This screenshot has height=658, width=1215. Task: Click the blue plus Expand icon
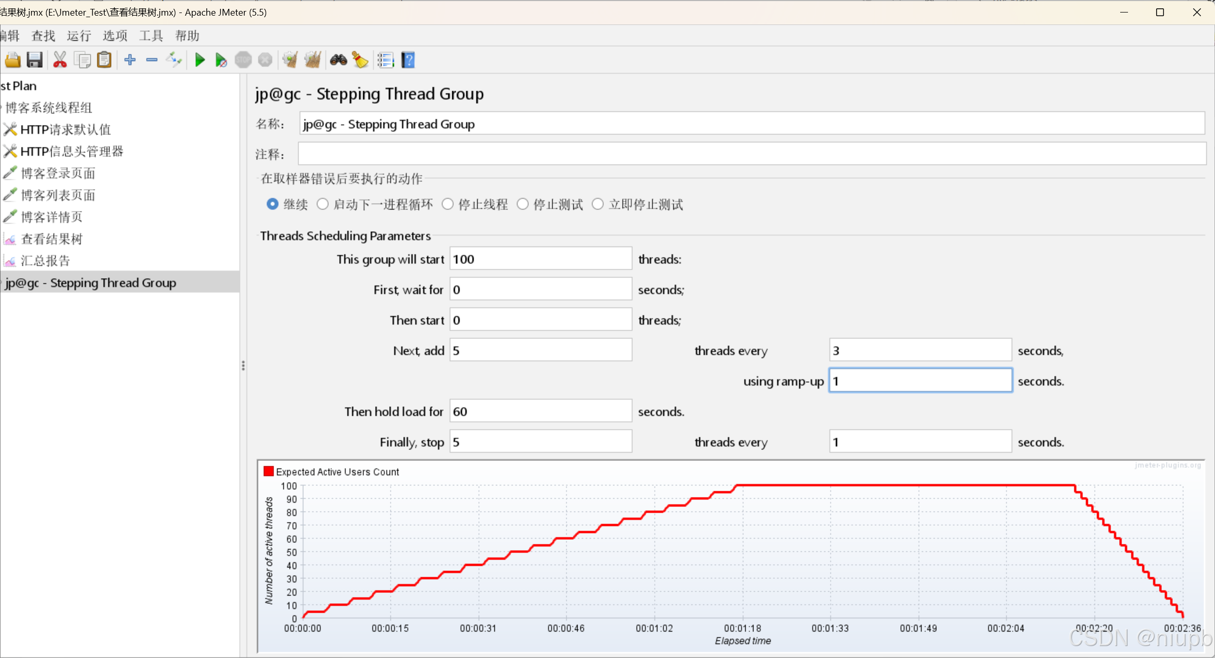pos(130,60)
